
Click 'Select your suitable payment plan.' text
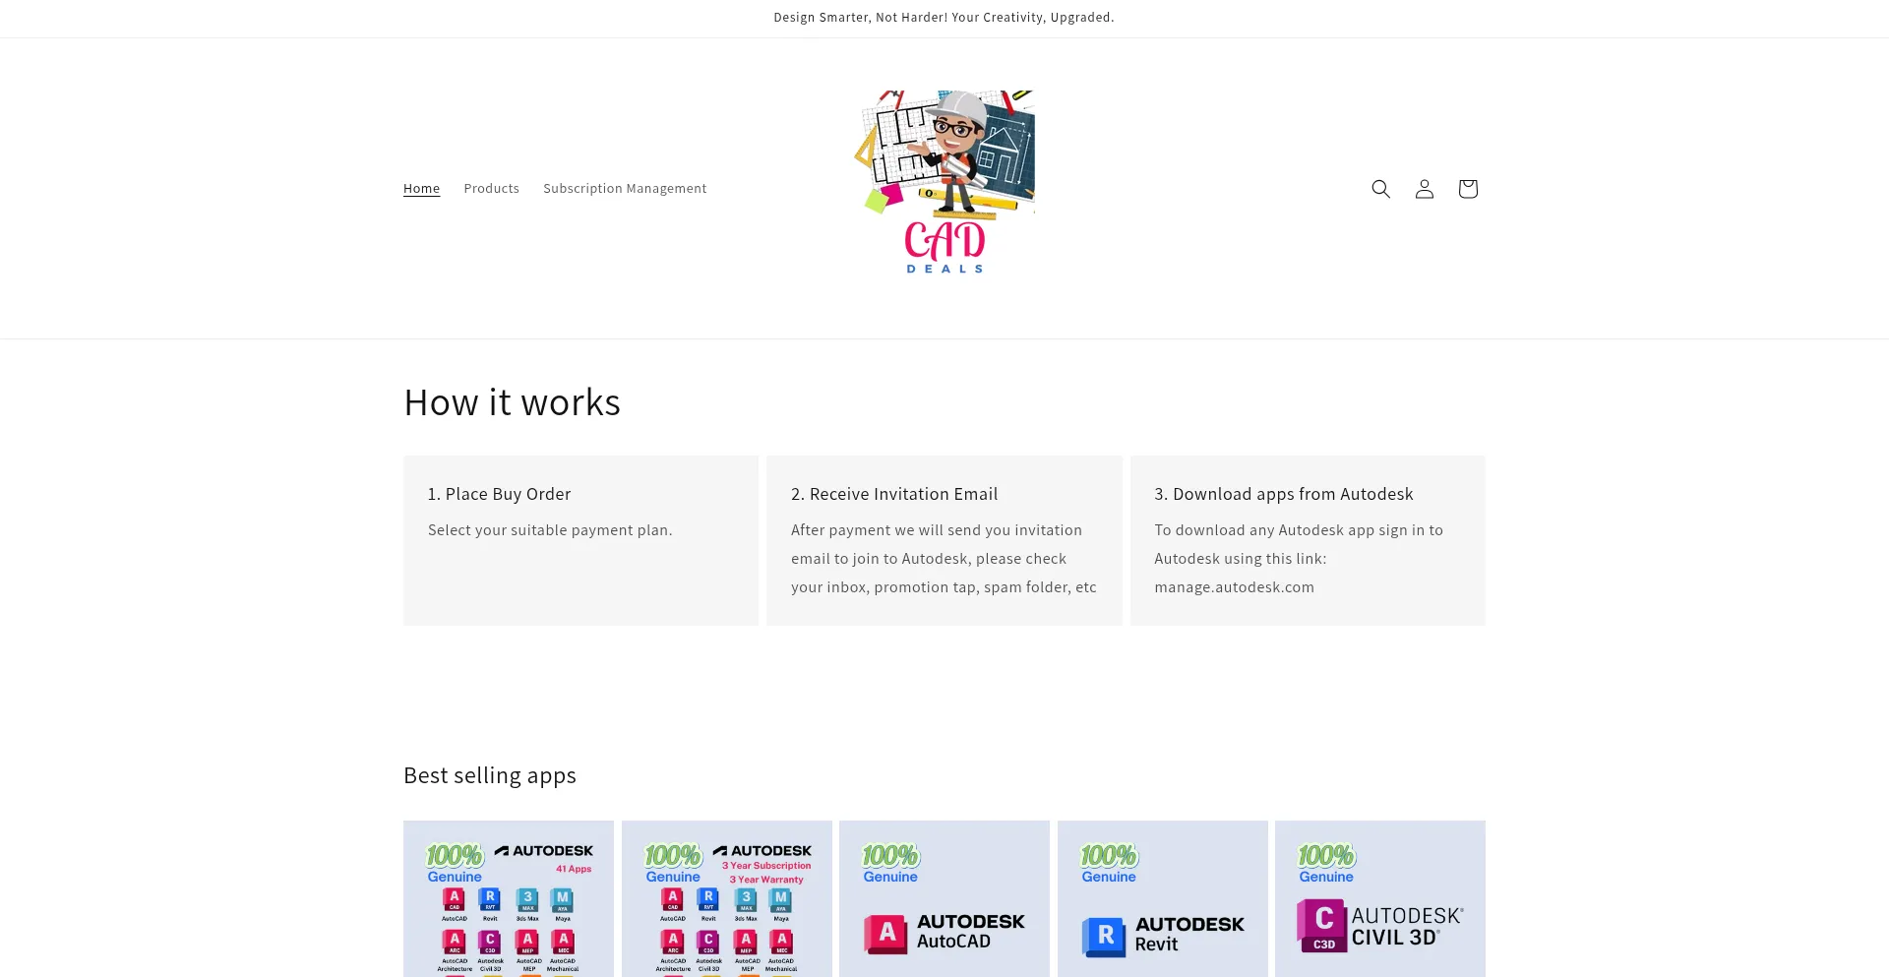tap(550, 530)
